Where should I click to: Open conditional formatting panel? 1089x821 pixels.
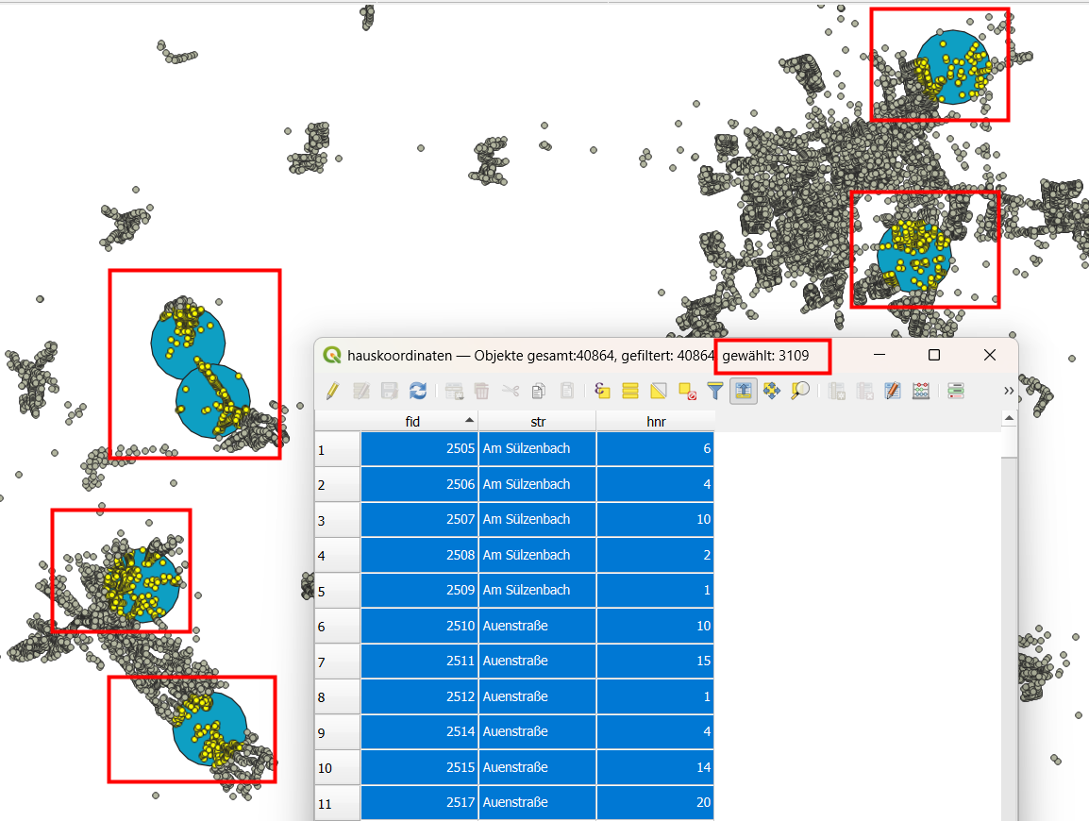[956, 391]
